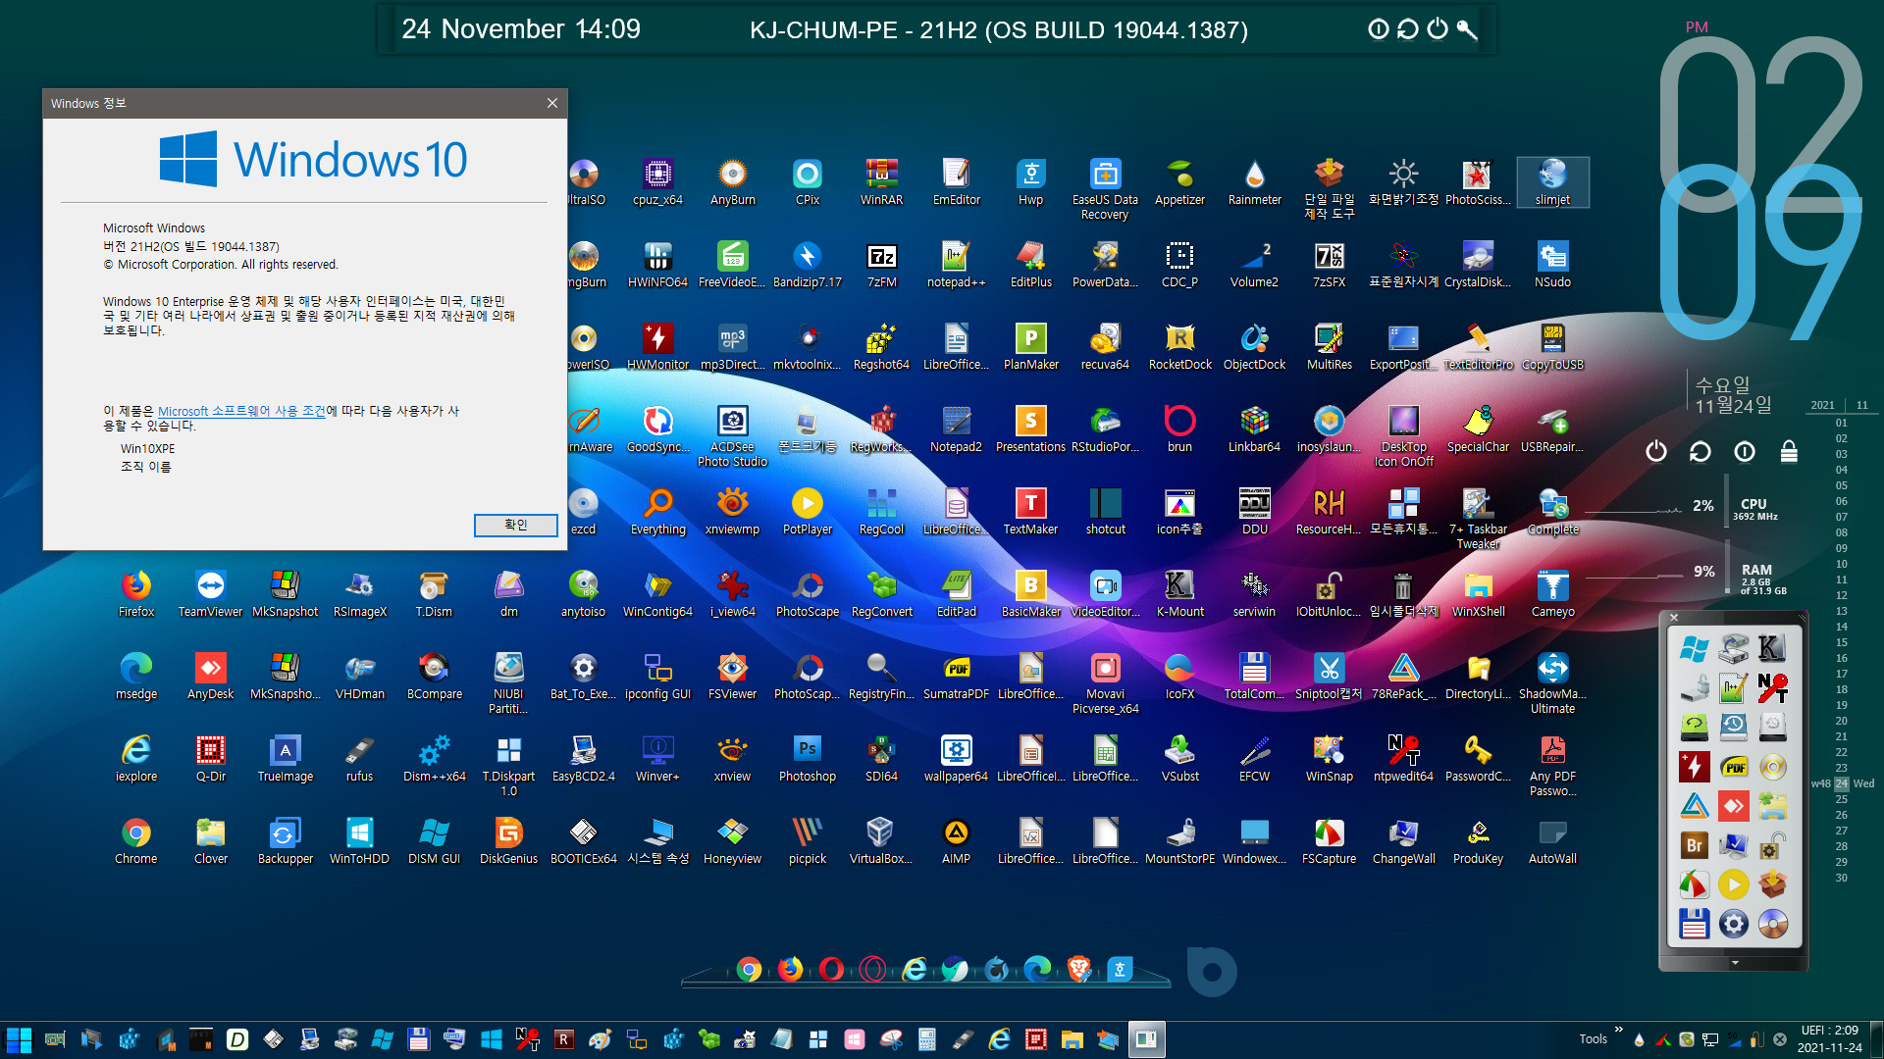Open WinXShell desktop icon
This screenshot has height=1059, width=1884.
(x=1478, y=594)
